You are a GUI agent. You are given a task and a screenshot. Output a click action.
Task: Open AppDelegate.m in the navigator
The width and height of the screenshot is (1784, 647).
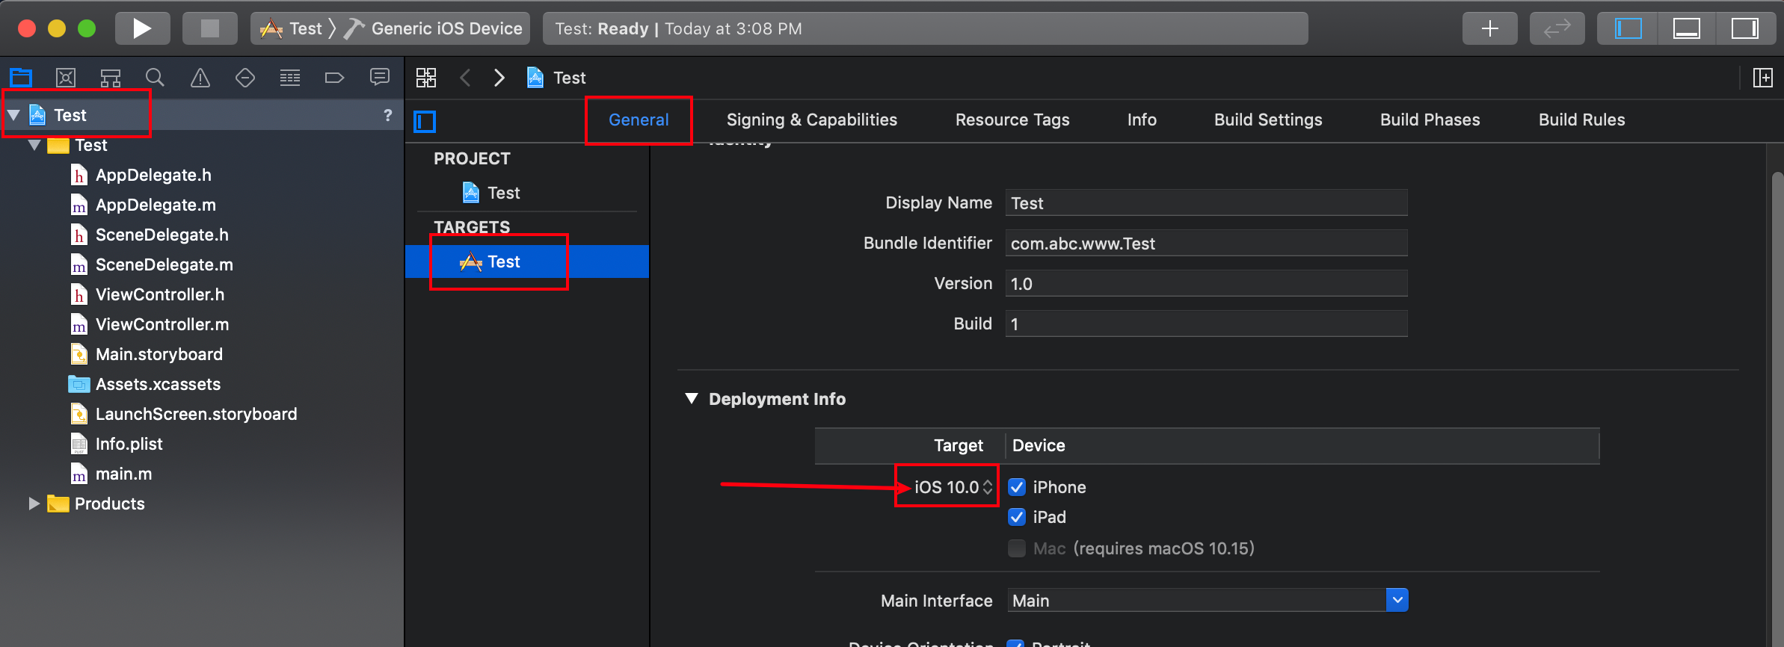point(156,205)
